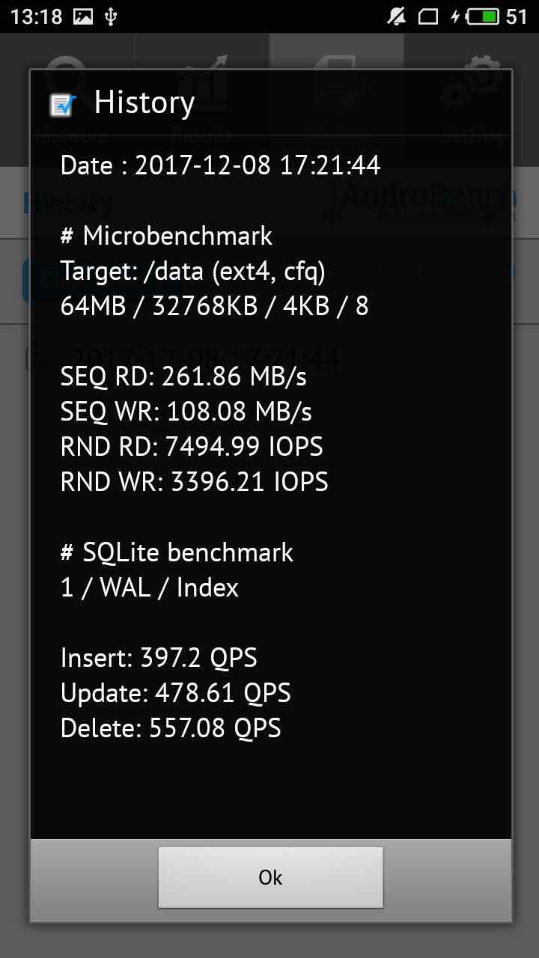Tap the Ok button
539x958 pixels.
[270, 877]
